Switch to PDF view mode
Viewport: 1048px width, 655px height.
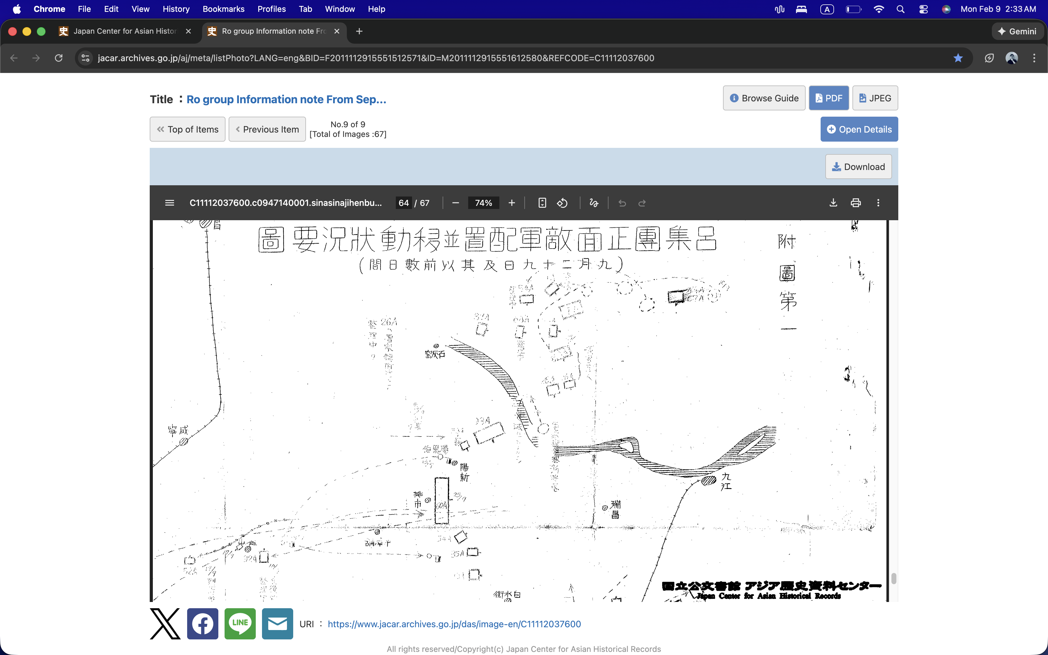[x=829, y=98]
